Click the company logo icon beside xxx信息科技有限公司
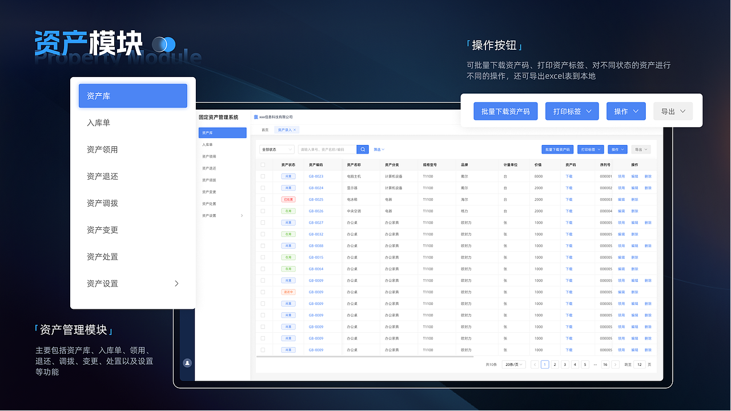The height and width of the screenshot is (411, 731). [x=256, y=117]
